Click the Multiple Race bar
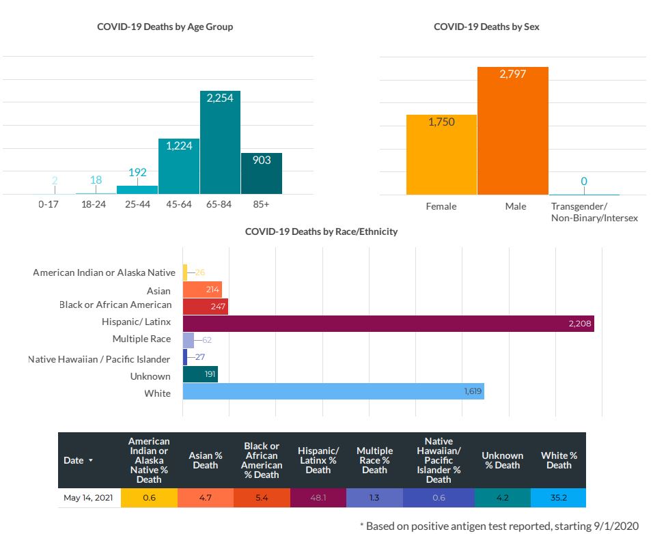 point(189,340)
